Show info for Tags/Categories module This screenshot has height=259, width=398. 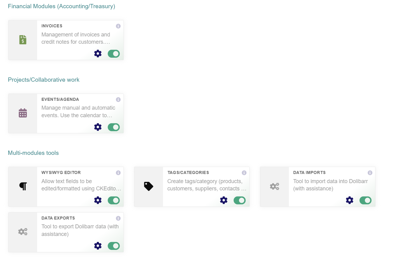[244, 173]
